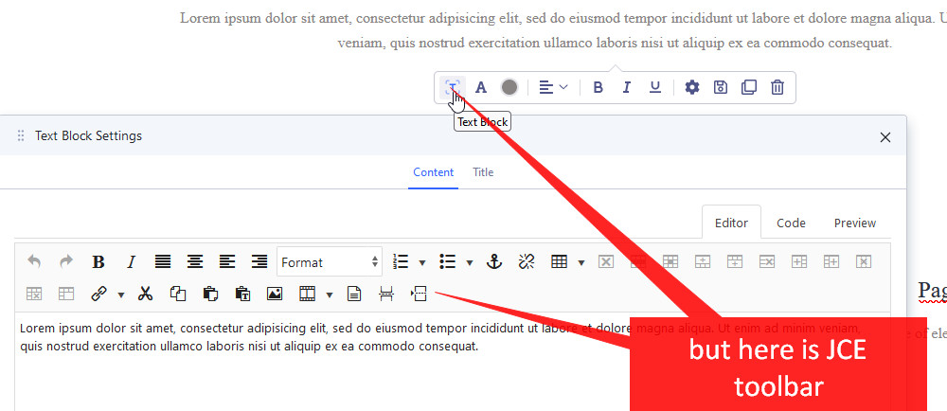Justify text fully in JCE toolbar
The image size is (947, 411).
point(163,261)
